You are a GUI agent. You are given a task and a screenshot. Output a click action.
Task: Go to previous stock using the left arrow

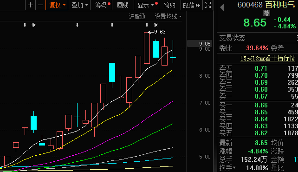tap(222, 7)
